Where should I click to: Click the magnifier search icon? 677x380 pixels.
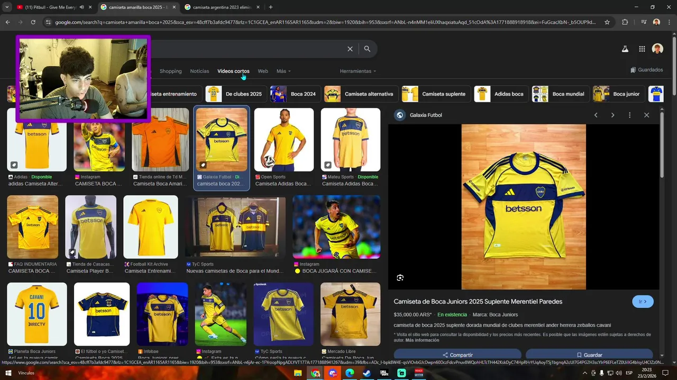point(367,49)
